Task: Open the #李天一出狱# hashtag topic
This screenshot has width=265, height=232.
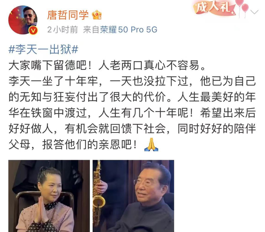Action: tap(43, 50)
